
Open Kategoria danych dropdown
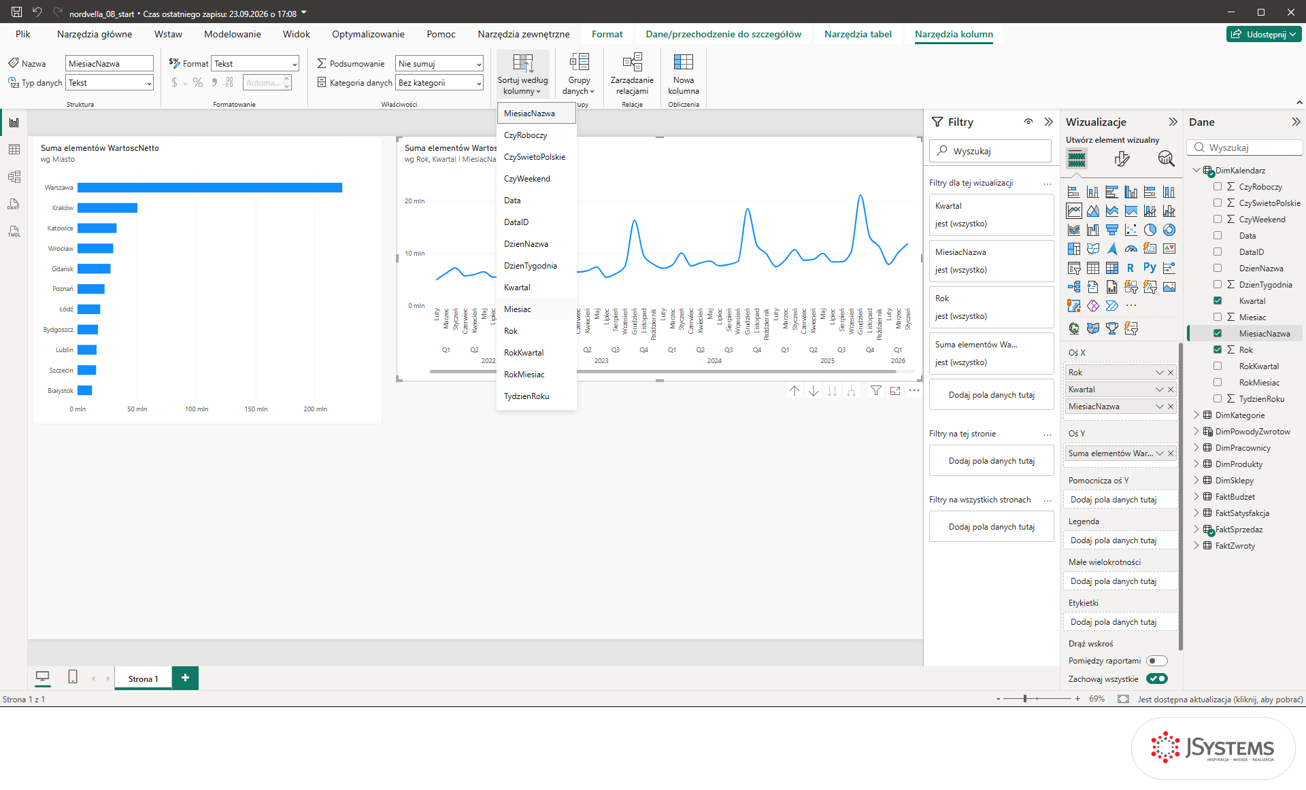click(x=439, y=83)
